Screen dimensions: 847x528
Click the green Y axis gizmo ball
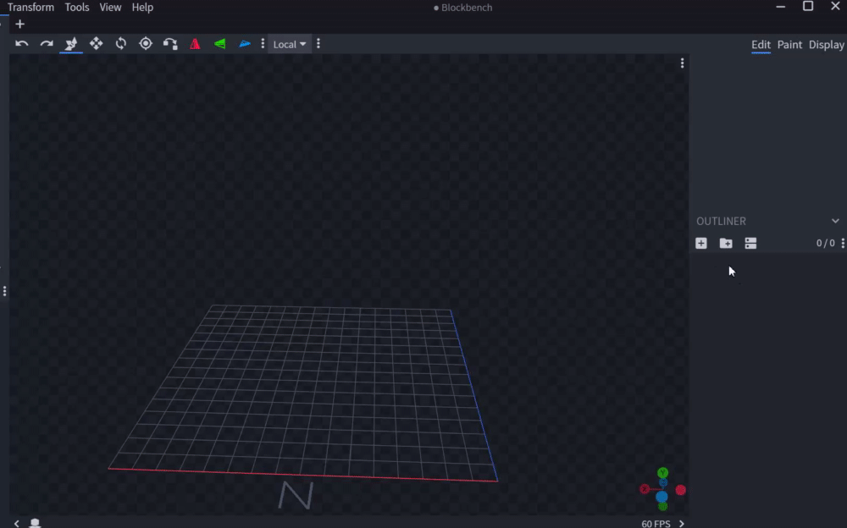[x=663, y=473]
